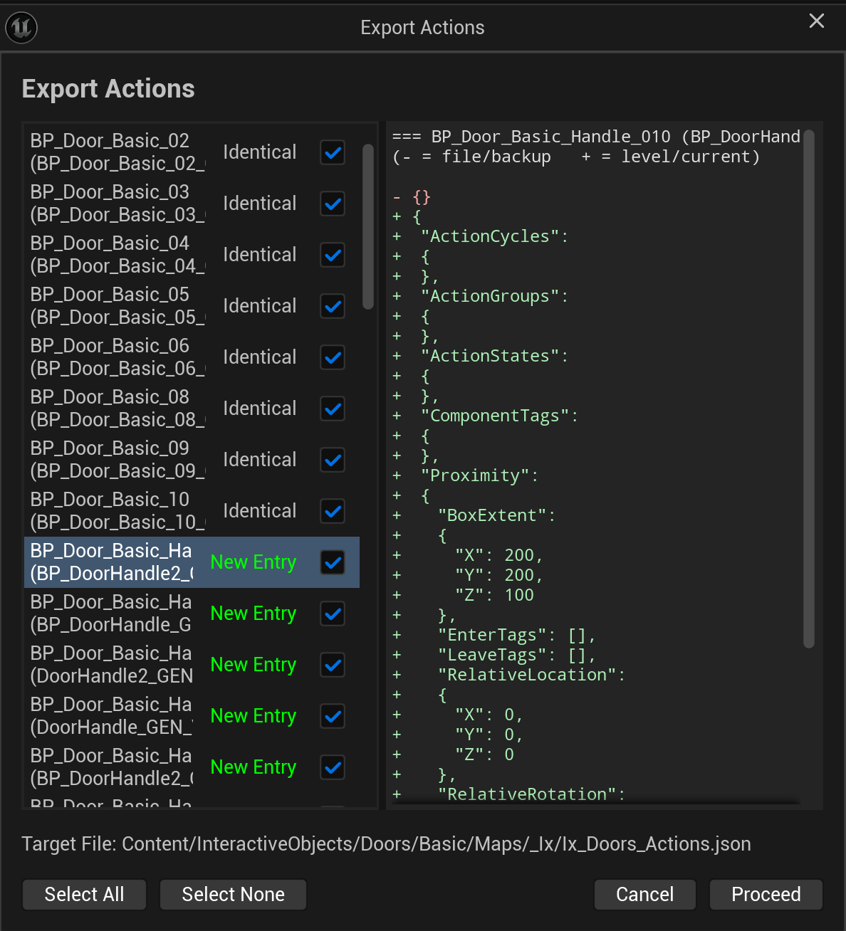Click the "ComponentTags" line in diff

[486, 416]
